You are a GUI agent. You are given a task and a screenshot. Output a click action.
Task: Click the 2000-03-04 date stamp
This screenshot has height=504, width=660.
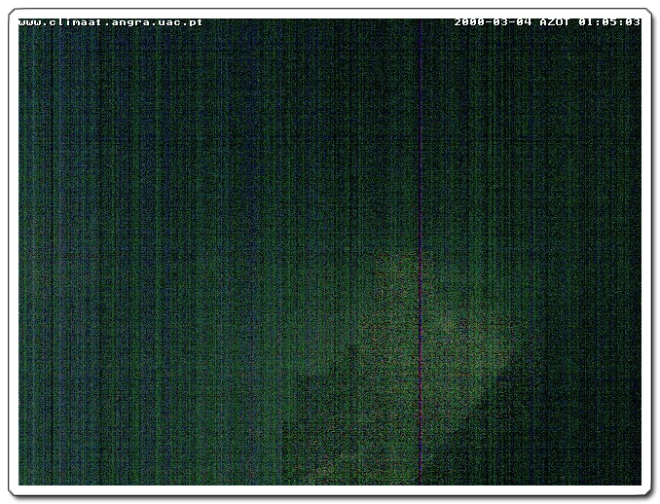click(x=494, y=21)
